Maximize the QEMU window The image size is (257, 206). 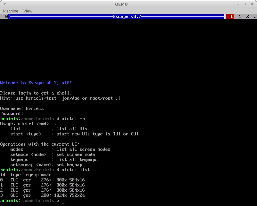click(x=245, y=4)
